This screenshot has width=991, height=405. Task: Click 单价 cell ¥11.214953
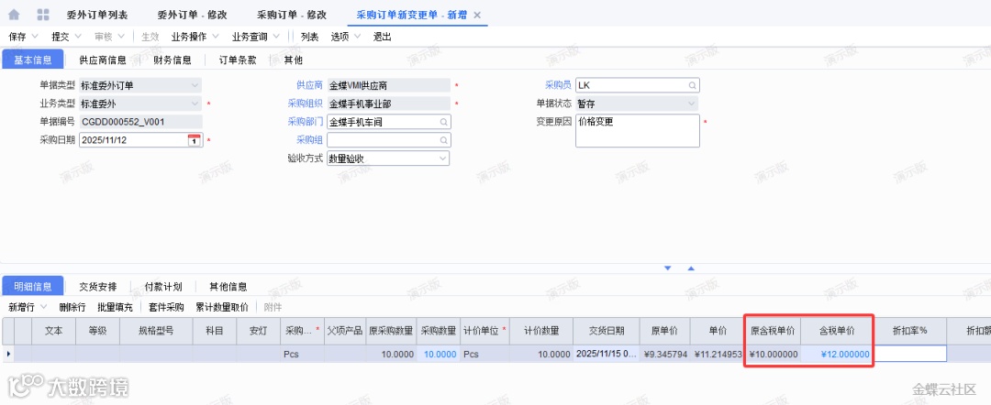click(x=717, y=355)
